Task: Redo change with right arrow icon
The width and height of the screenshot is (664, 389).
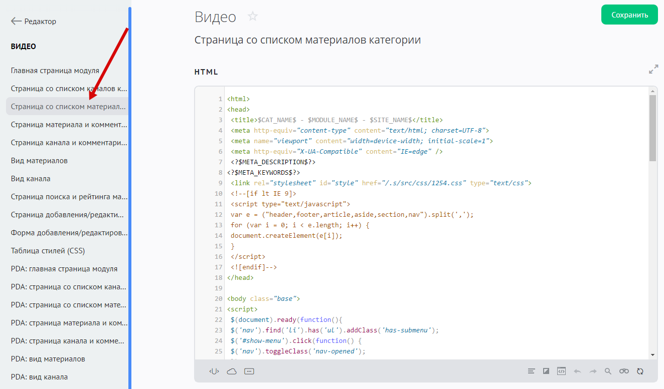Action: (593, 371)
